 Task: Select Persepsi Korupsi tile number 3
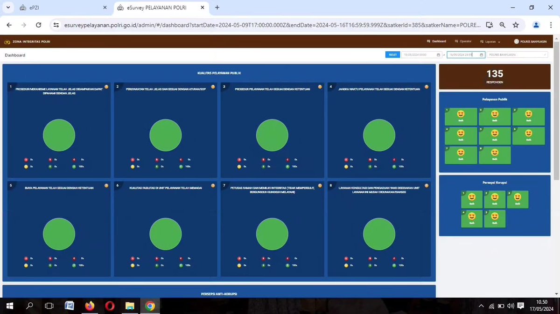[x=518, y=199]
